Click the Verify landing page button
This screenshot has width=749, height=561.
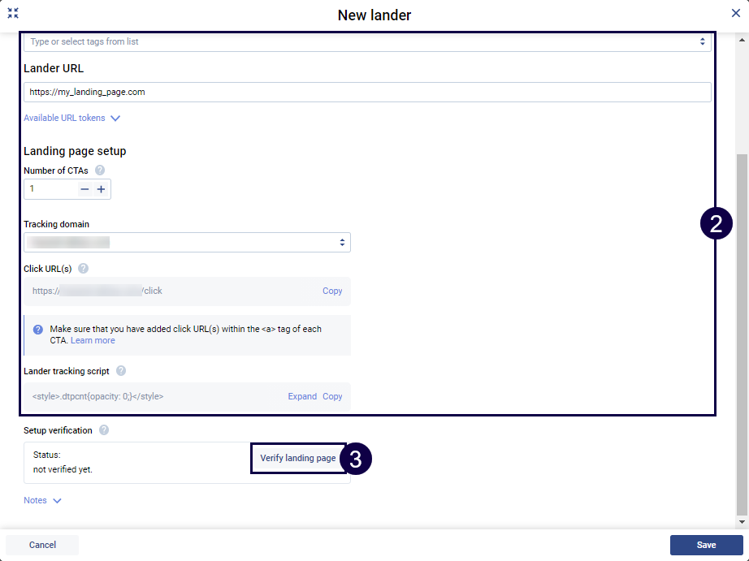(298, 458)
